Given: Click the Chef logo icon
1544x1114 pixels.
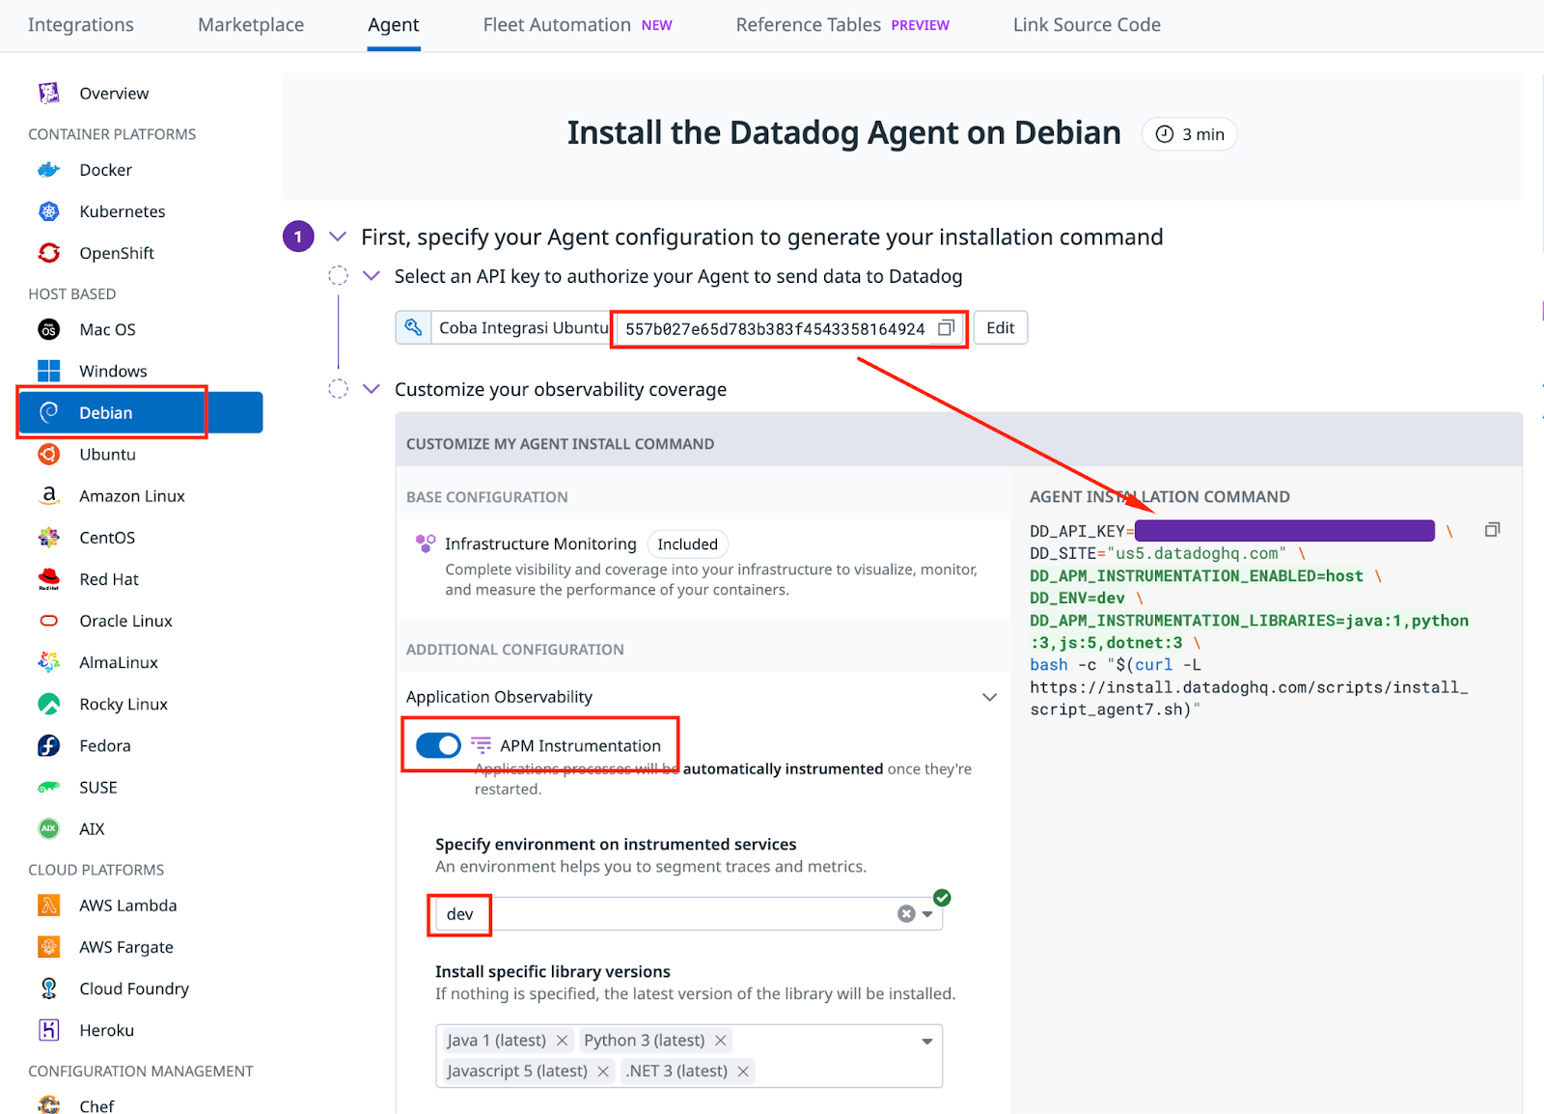Looking at the screenshot, I should pos(49,1104).
